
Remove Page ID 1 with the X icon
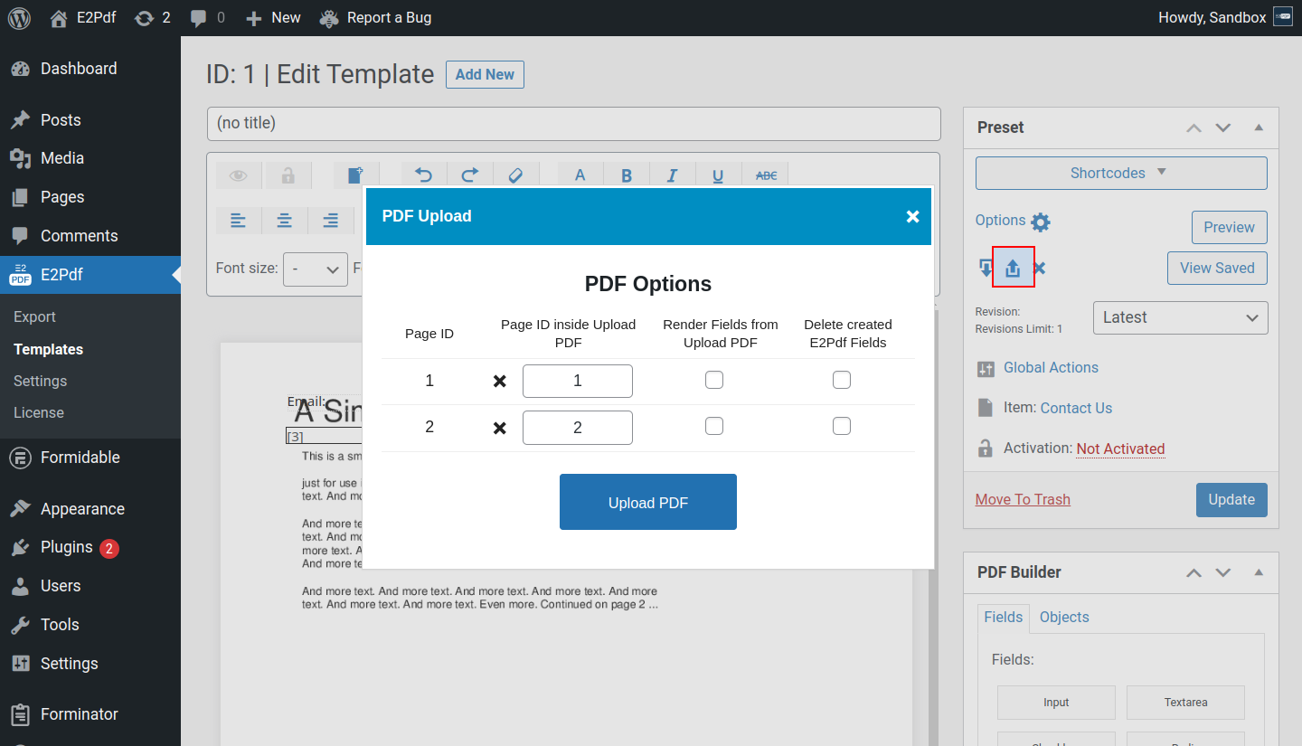click(499, 382)
